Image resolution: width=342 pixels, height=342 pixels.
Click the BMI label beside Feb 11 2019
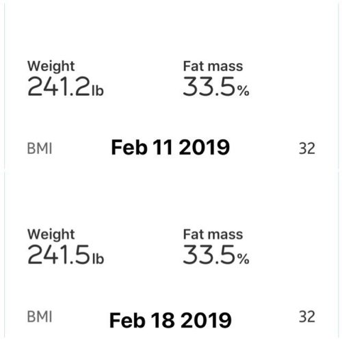point(40,148)
